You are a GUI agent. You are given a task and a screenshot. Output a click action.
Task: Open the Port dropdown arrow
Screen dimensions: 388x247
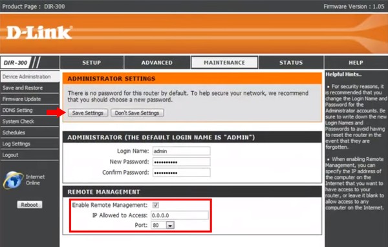[170, 226]
